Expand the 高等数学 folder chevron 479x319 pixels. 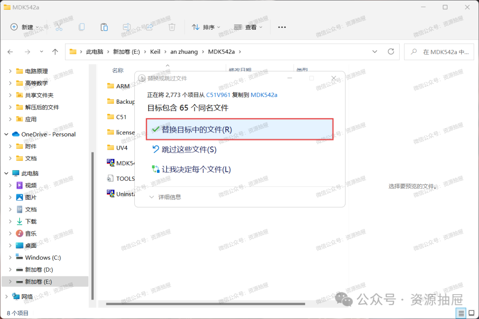(10, 83)
